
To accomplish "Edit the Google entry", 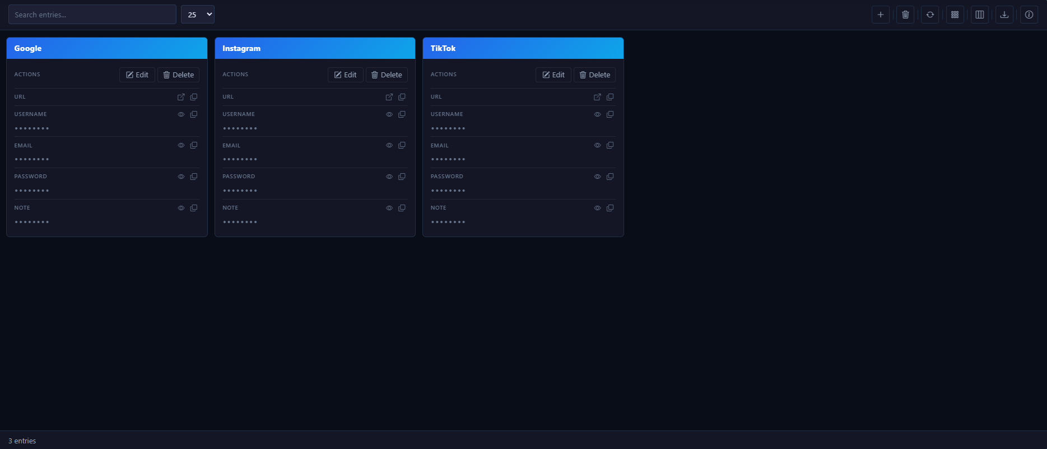I will pos(137,75).
